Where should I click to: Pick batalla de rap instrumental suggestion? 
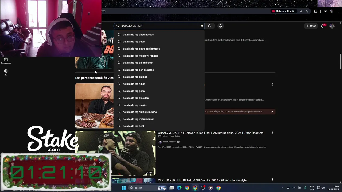159,119
